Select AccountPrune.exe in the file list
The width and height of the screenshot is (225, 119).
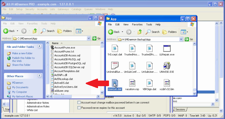pos(63,48)
